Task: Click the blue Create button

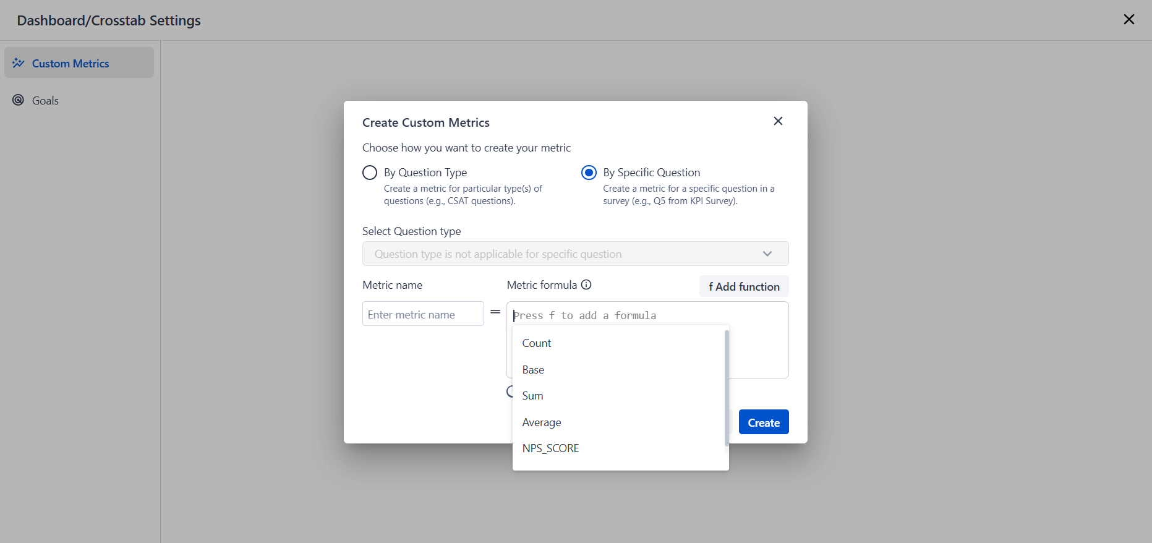Action: tap(764, 422)
